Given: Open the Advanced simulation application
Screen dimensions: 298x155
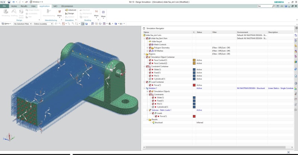Looking at the screenshot, I should [70, 10].
